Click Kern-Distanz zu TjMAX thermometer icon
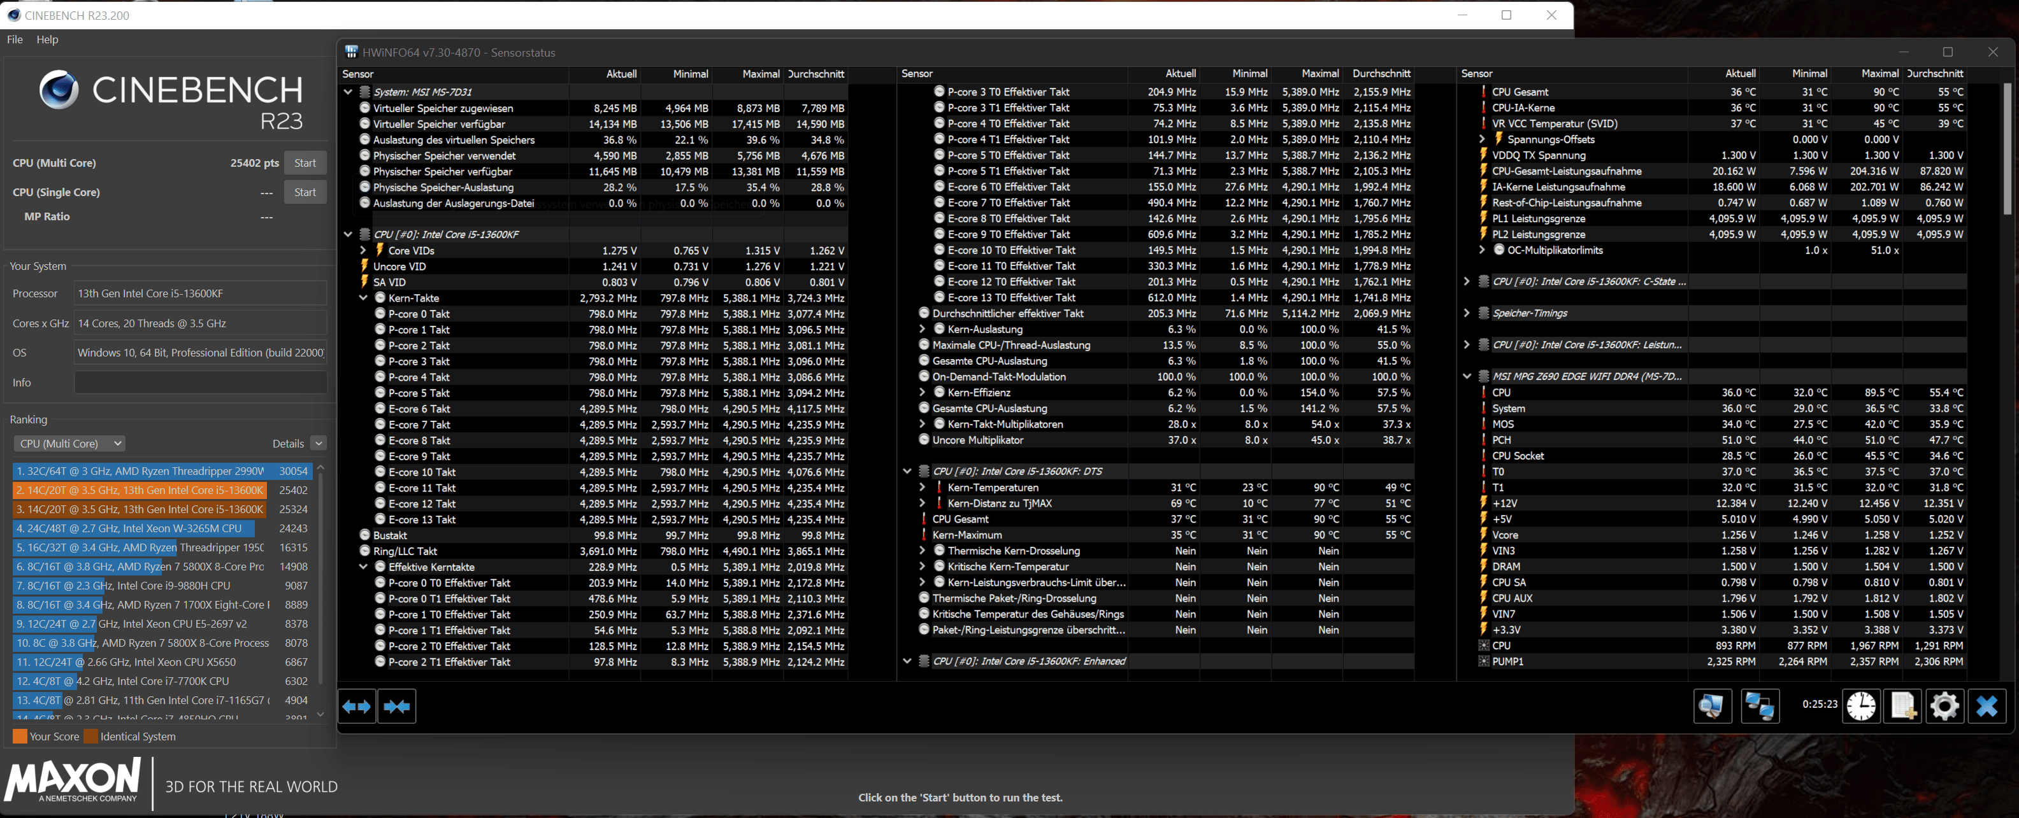Image resolution: width=2019 pixels, height=818 pixels. (x=939, y=502)
